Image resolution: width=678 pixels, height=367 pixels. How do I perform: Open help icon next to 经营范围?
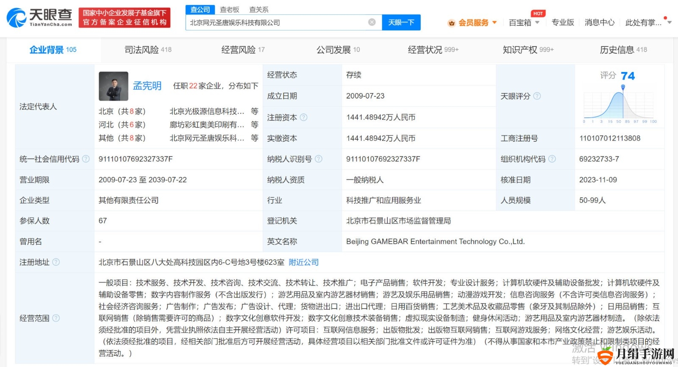point(56,318)
